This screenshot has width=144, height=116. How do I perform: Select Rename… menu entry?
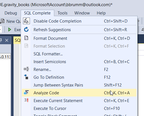click(x=79, y=70)
